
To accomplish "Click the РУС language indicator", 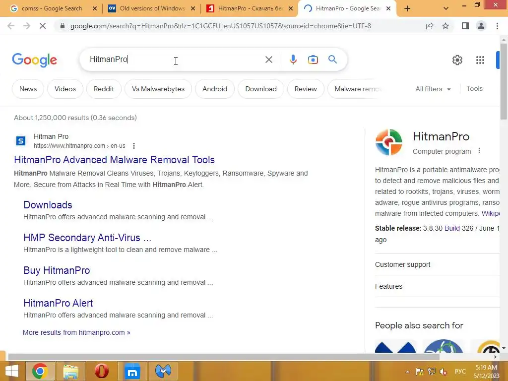I will pos(460,372).
